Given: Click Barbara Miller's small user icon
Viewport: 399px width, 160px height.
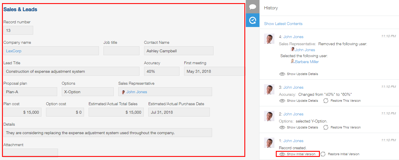Looking at the screenshot, I should (292, 61).
